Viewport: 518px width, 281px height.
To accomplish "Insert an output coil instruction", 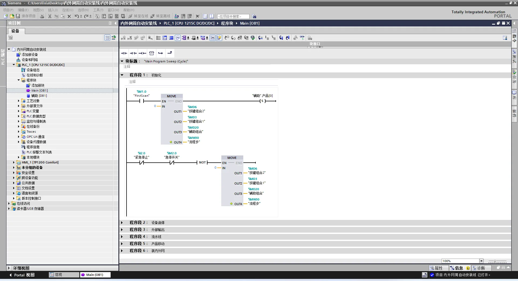I will (142, 53).
